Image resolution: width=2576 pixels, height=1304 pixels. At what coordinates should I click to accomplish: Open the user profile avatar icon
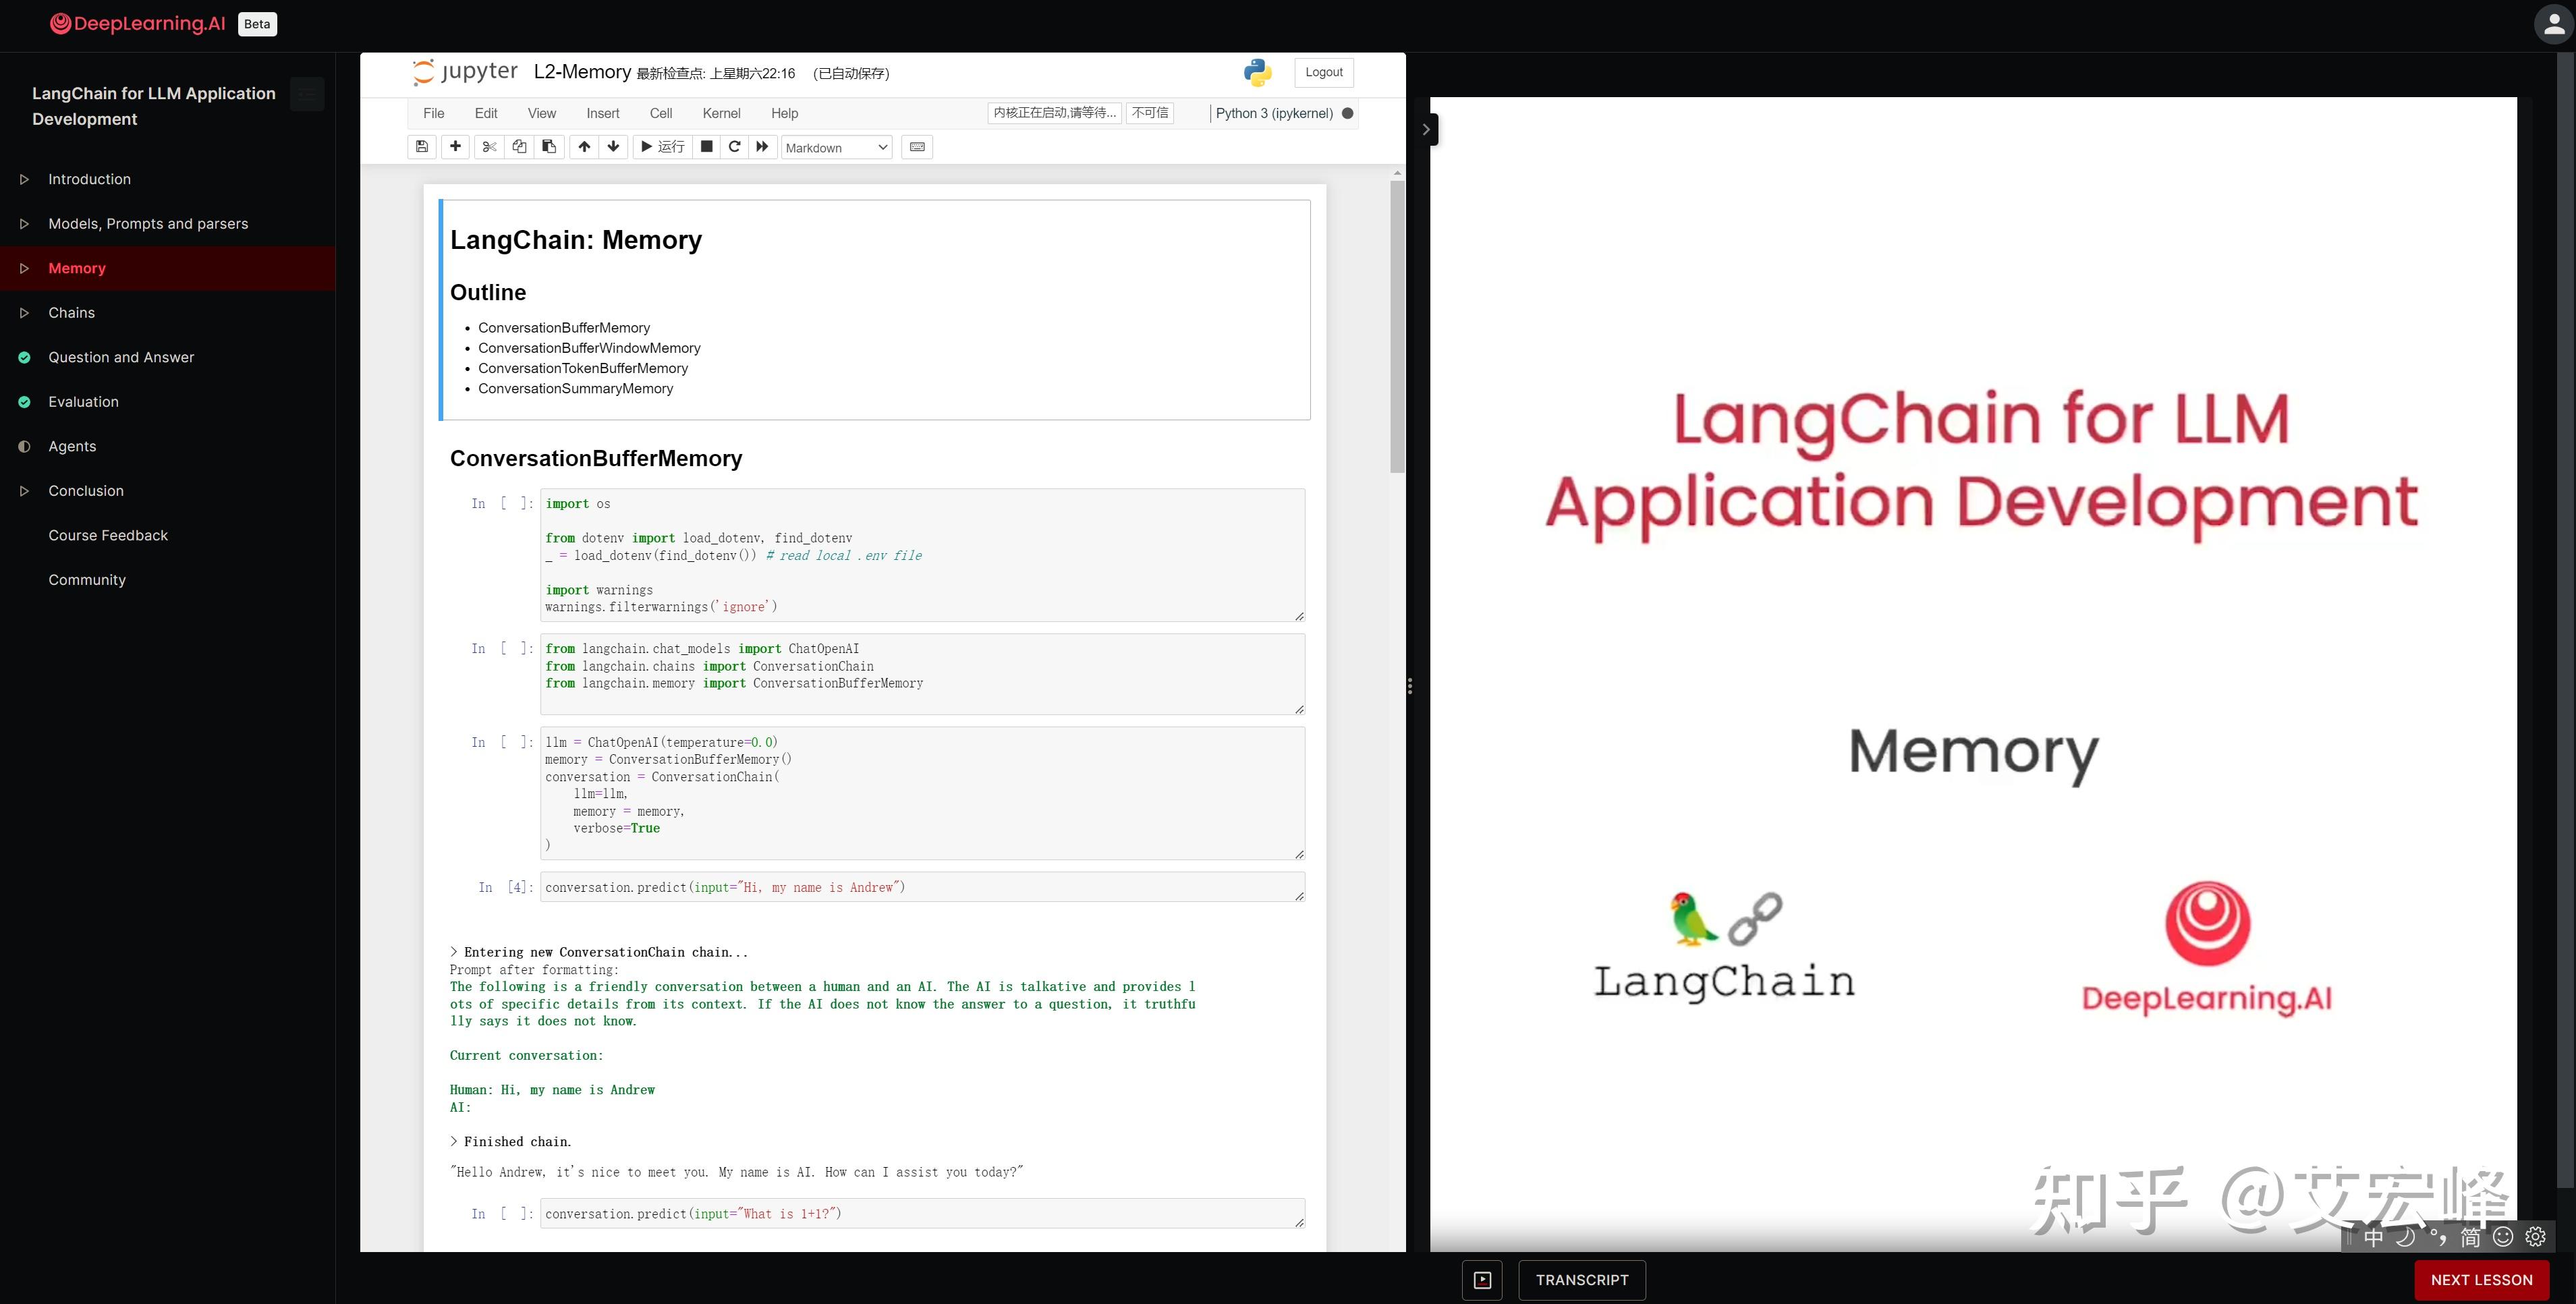click(x=2554, y=24)
